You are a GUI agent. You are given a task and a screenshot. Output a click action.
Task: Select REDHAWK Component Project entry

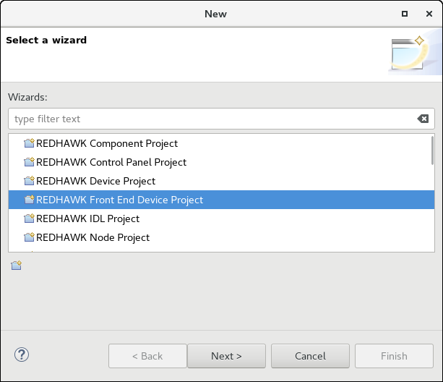(x=107, y=143)
